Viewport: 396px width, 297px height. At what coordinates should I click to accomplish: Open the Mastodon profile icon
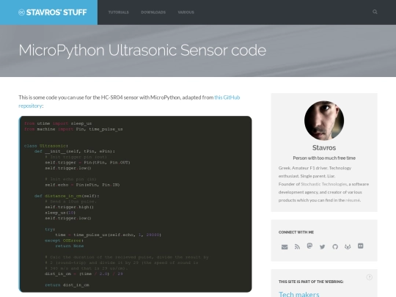[309, 246]
